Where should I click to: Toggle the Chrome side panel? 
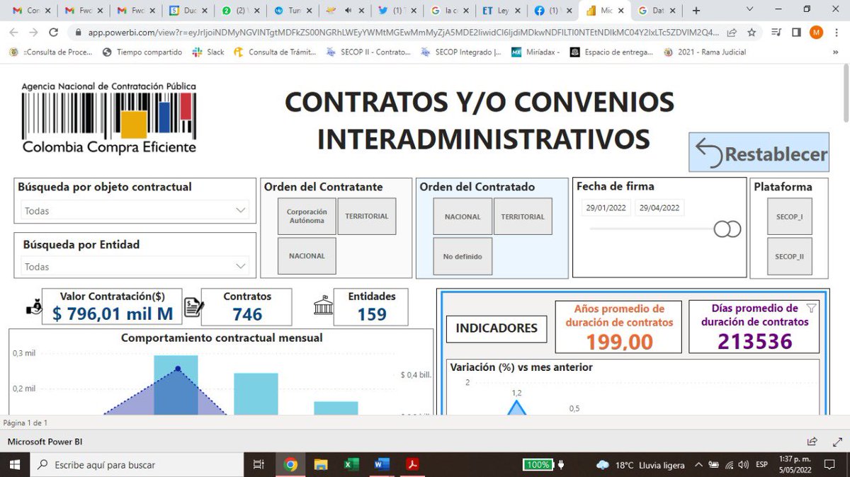coord(796,32)
